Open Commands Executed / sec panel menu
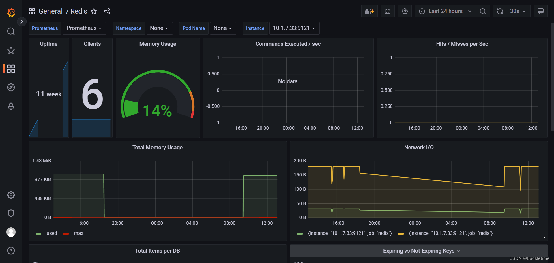The width and height of the screenshot is (554, 263). (x=288, y=44)
